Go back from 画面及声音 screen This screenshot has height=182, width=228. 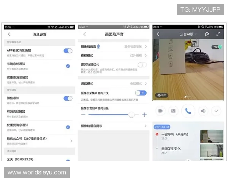pyautogui.click(x=84, y=34)
